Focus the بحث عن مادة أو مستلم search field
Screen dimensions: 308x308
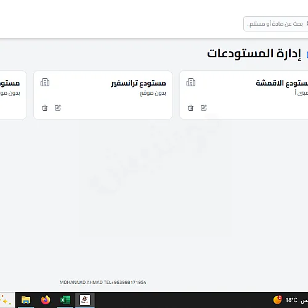coord(276,24)
